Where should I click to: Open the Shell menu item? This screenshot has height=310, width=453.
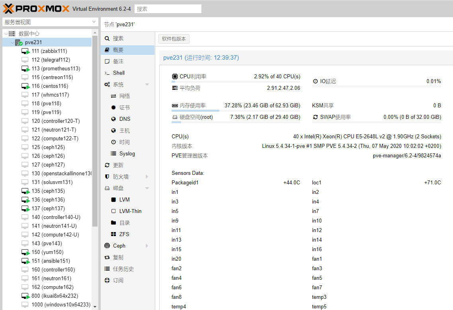pos(128,73)
